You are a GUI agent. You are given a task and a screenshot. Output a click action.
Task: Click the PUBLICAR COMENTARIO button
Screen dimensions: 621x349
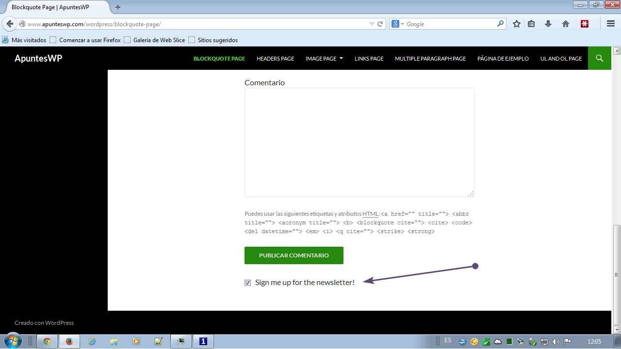(294, 255)
